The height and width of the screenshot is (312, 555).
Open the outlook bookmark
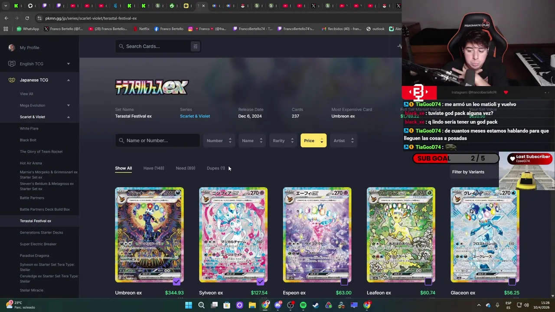coord(375,29)
